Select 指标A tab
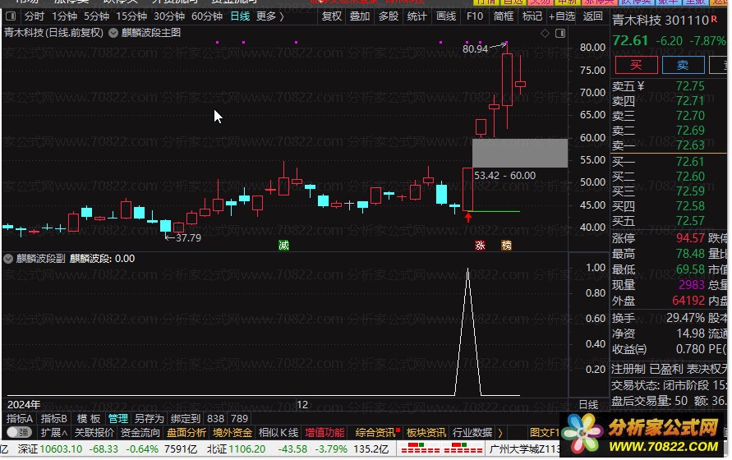 coord(20,418)
